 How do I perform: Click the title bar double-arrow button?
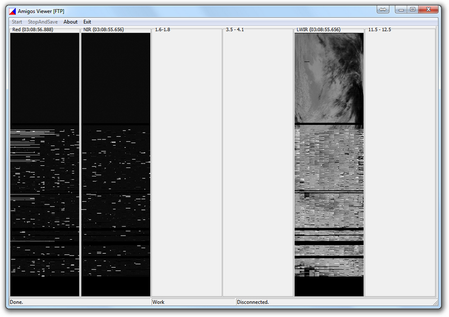[x=383, y=10]
